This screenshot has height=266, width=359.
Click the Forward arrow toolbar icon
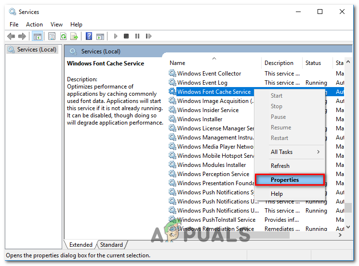coord(22,36)
